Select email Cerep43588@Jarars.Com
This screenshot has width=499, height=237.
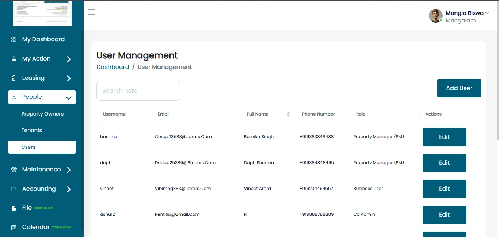click(x=183, y=137)
